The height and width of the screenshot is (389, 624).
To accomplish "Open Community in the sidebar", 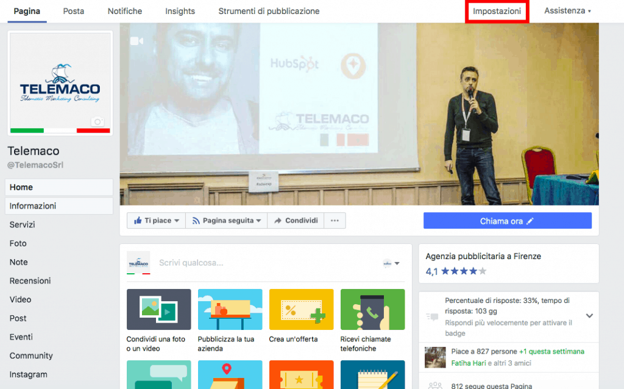I will (31, 355).
